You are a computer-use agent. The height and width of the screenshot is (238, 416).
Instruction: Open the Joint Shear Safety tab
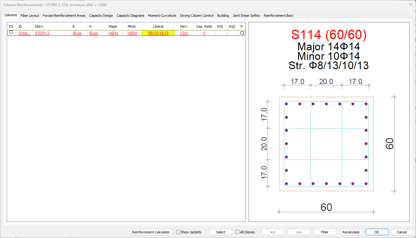coord(246,16)
